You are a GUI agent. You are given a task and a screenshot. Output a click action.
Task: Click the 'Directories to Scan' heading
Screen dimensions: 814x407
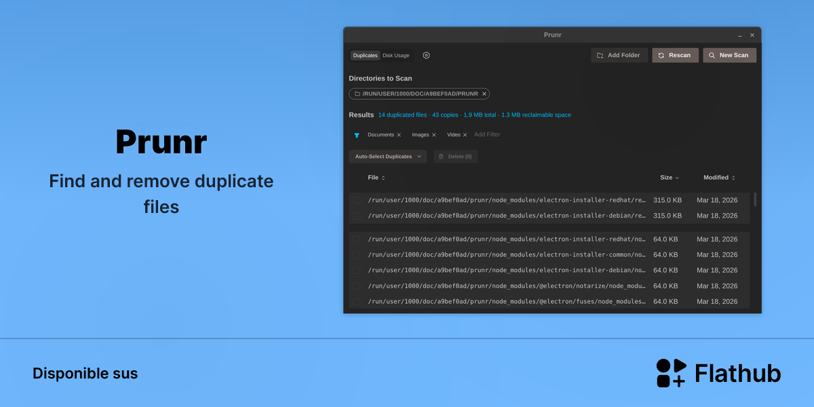381,79
